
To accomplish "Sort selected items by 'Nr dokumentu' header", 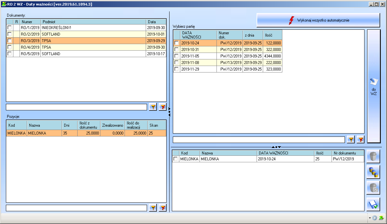I will pos(348,153).
